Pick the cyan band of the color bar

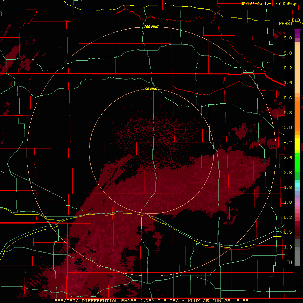coord(297,185)
